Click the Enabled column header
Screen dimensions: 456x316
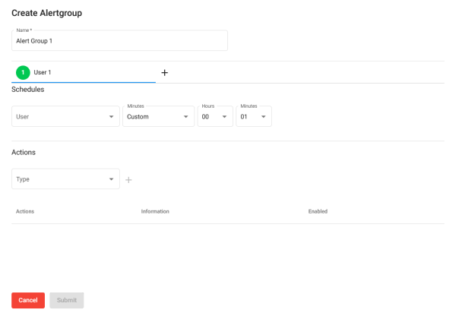click(x=318, y=211)
